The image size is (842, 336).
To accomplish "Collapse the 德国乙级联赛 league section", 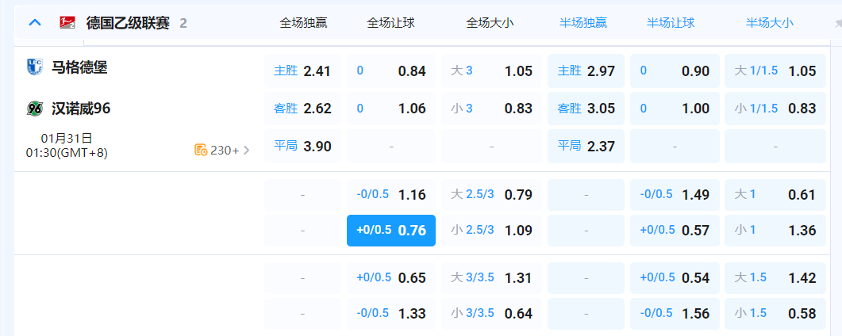I will click(35, 23).
